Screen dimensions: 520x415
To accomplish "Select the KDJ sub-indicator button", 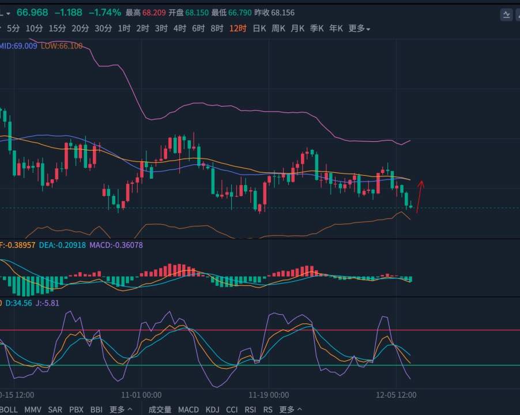I will coord(212,410).
